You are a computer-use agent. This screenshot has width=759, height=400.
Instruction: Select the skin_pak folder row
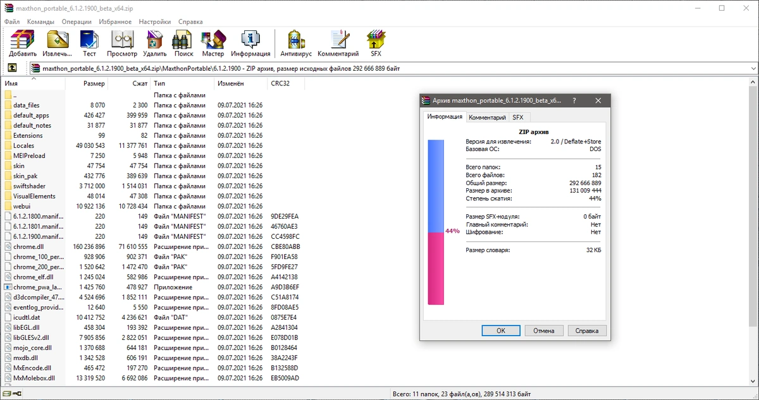point(152,176)
